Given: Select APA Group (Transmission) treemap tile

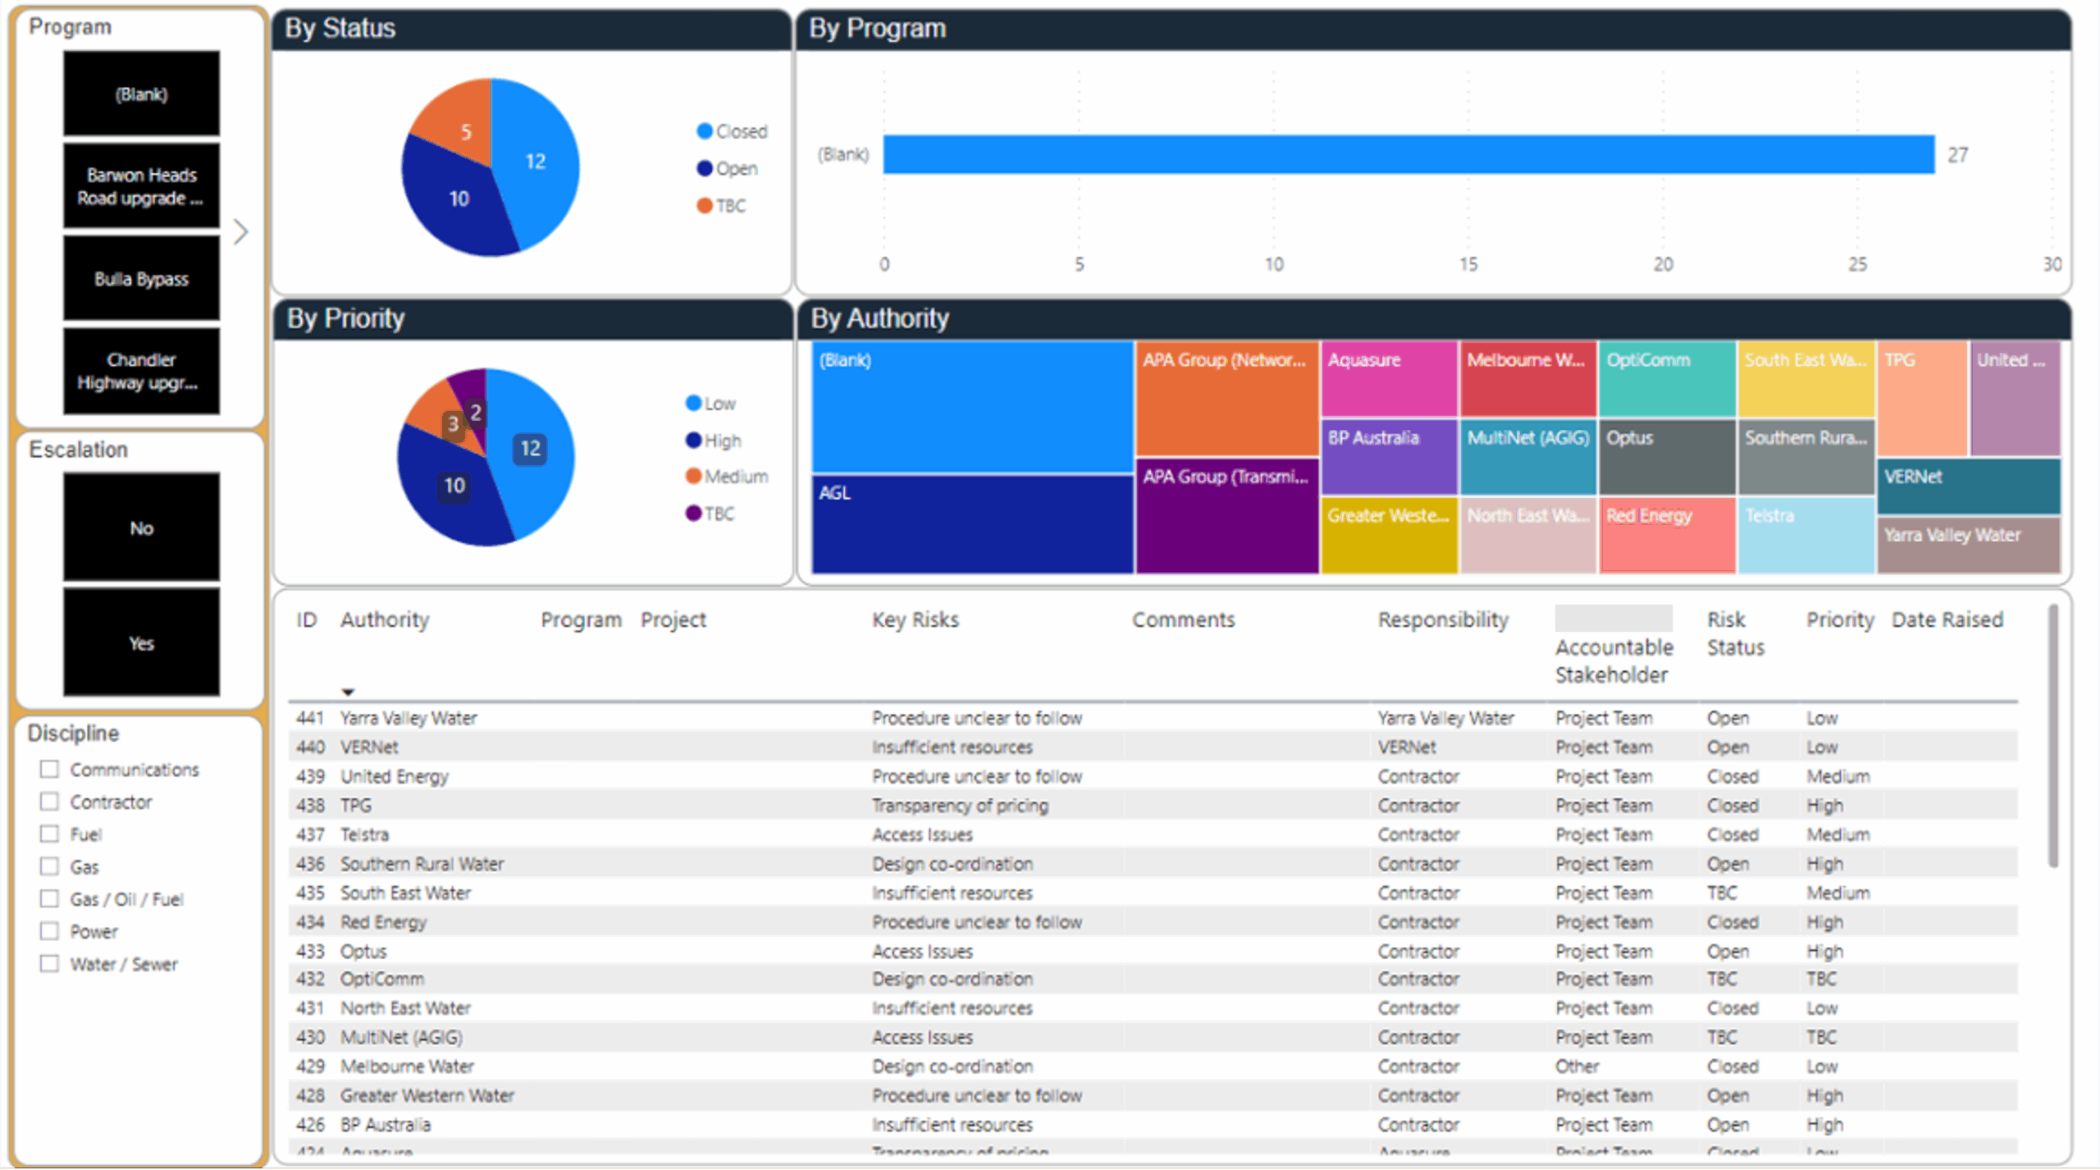Looking at the screenshot, I should coord(1227,516).
